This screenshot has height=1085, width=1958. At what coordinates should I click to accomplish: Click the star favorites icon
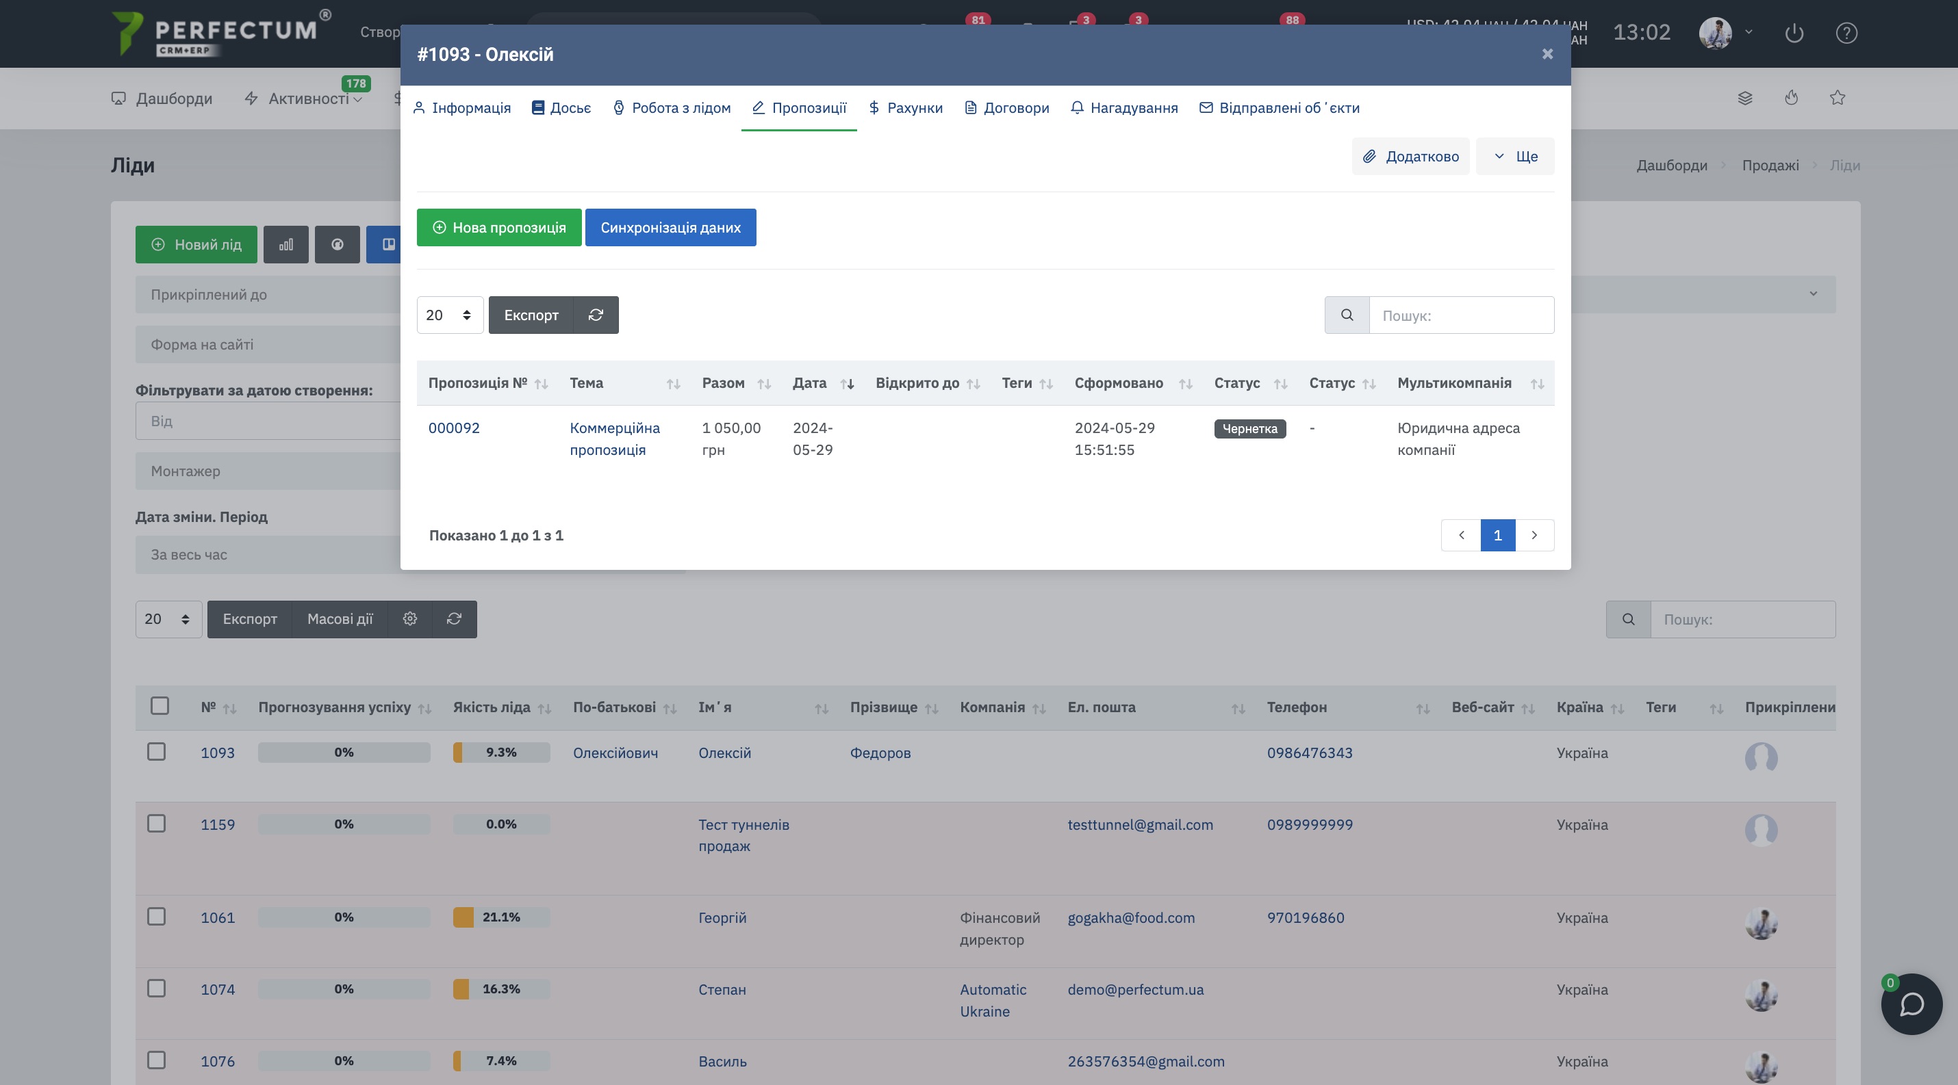click(1837, 98)
